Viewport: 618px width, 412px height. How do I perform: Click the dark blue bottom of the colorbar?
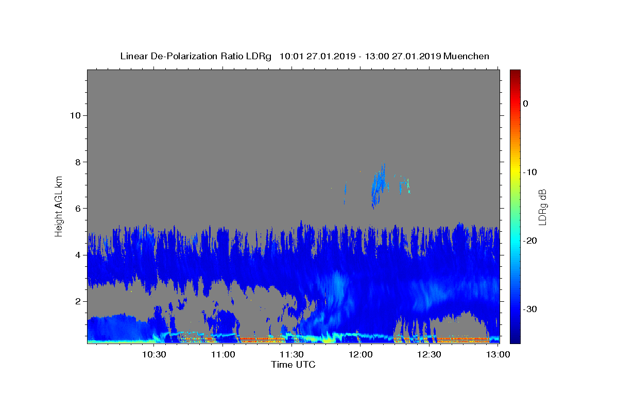515,337
